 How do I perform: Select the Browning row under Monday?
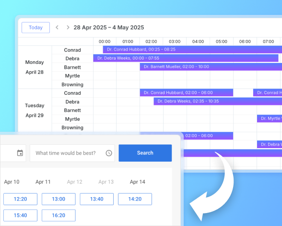pos(72,85)
